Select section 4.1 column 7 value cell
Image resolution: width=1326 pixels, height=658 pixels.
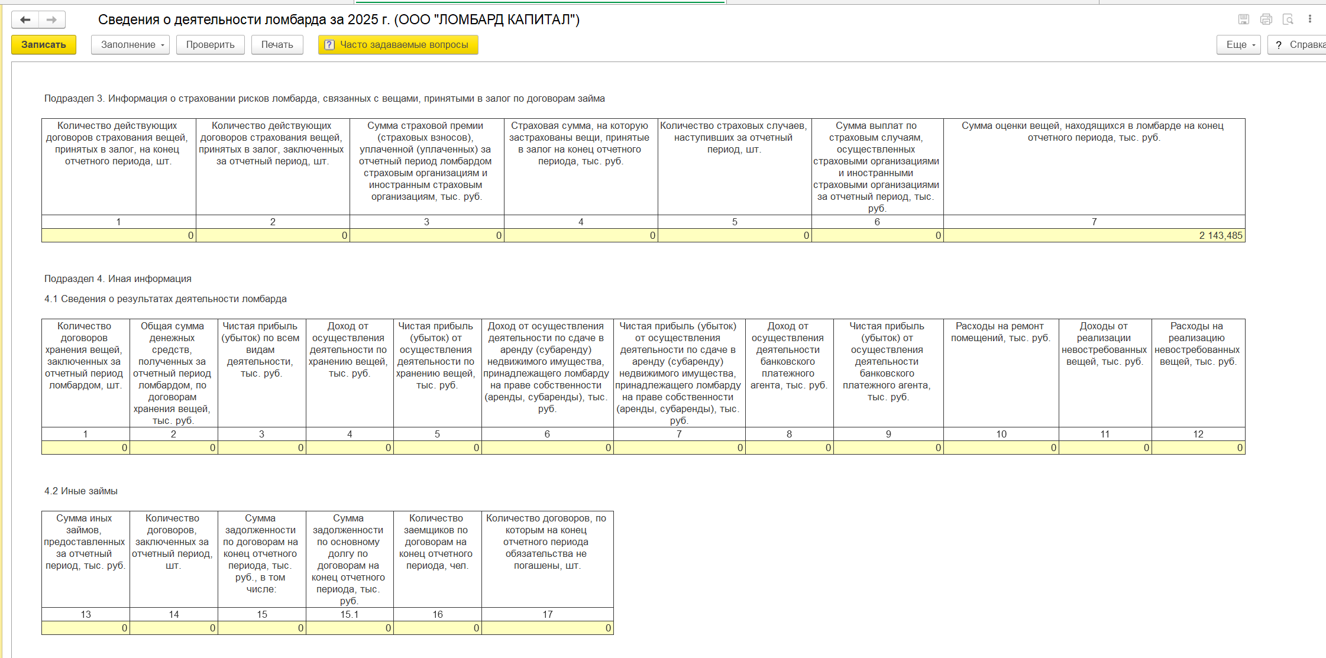tap(679, 448)
